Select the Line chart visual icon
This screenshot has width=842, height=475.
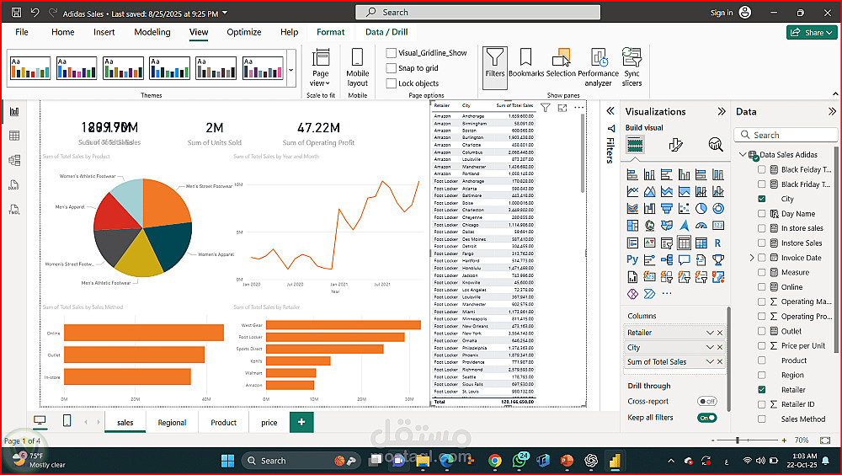(632, 191)
